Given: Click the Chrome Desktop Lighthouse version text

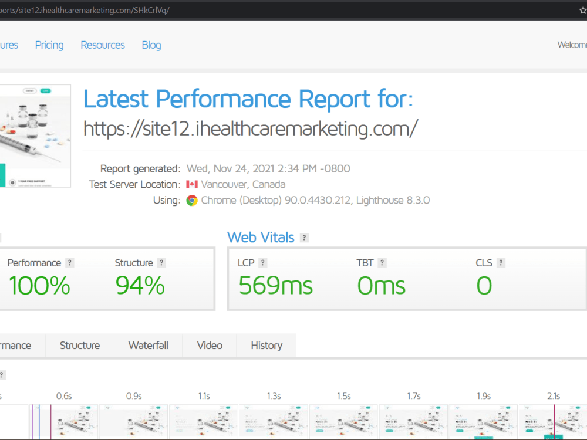Looking at the screenshot, I should 315,201.
